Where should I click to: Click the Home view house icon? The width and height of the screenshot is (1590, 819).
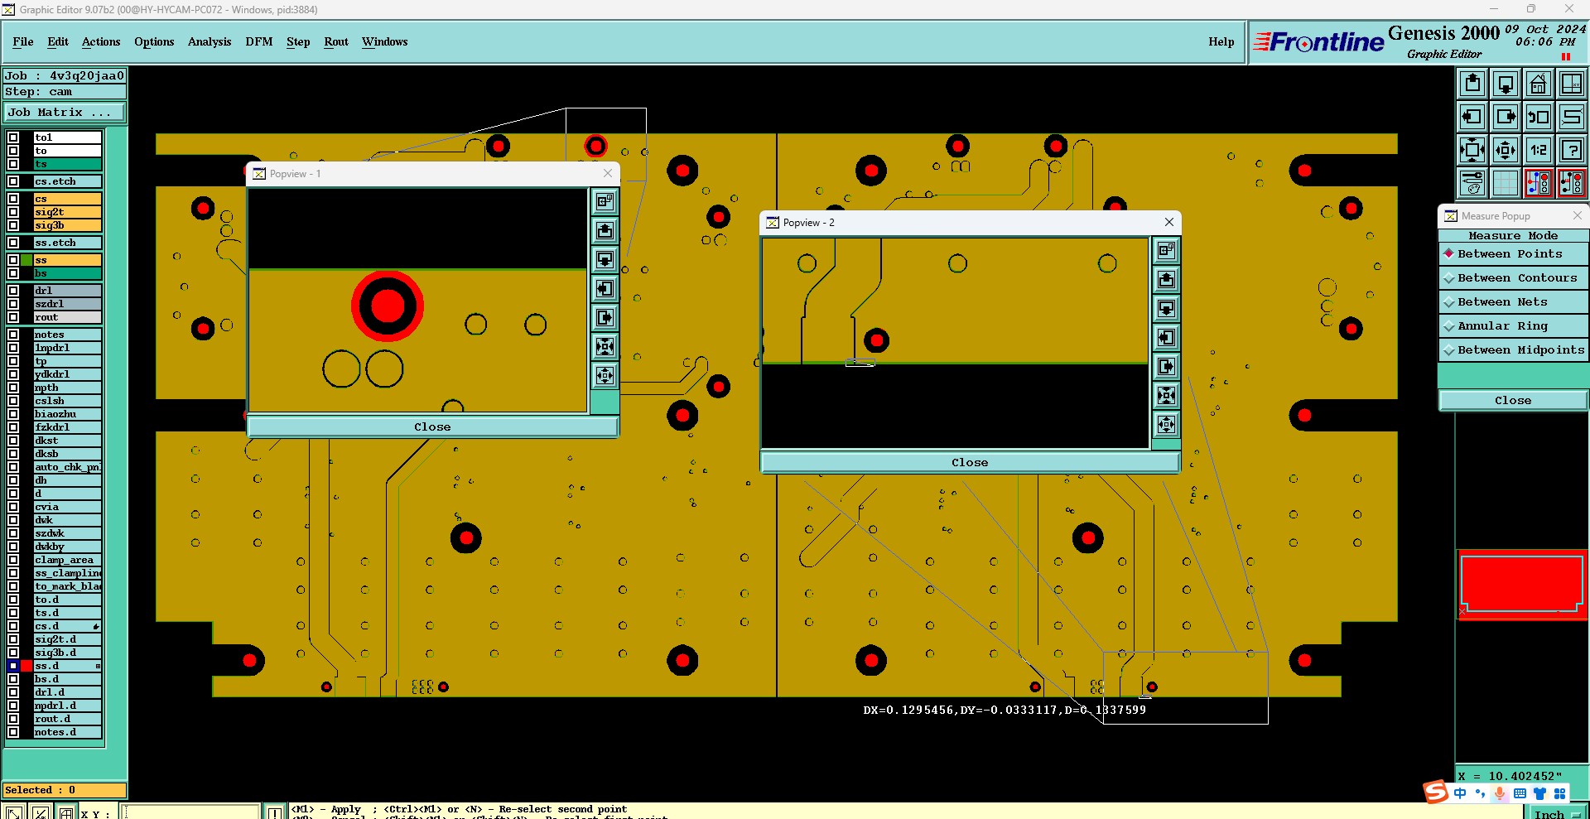coord(1539,84)
